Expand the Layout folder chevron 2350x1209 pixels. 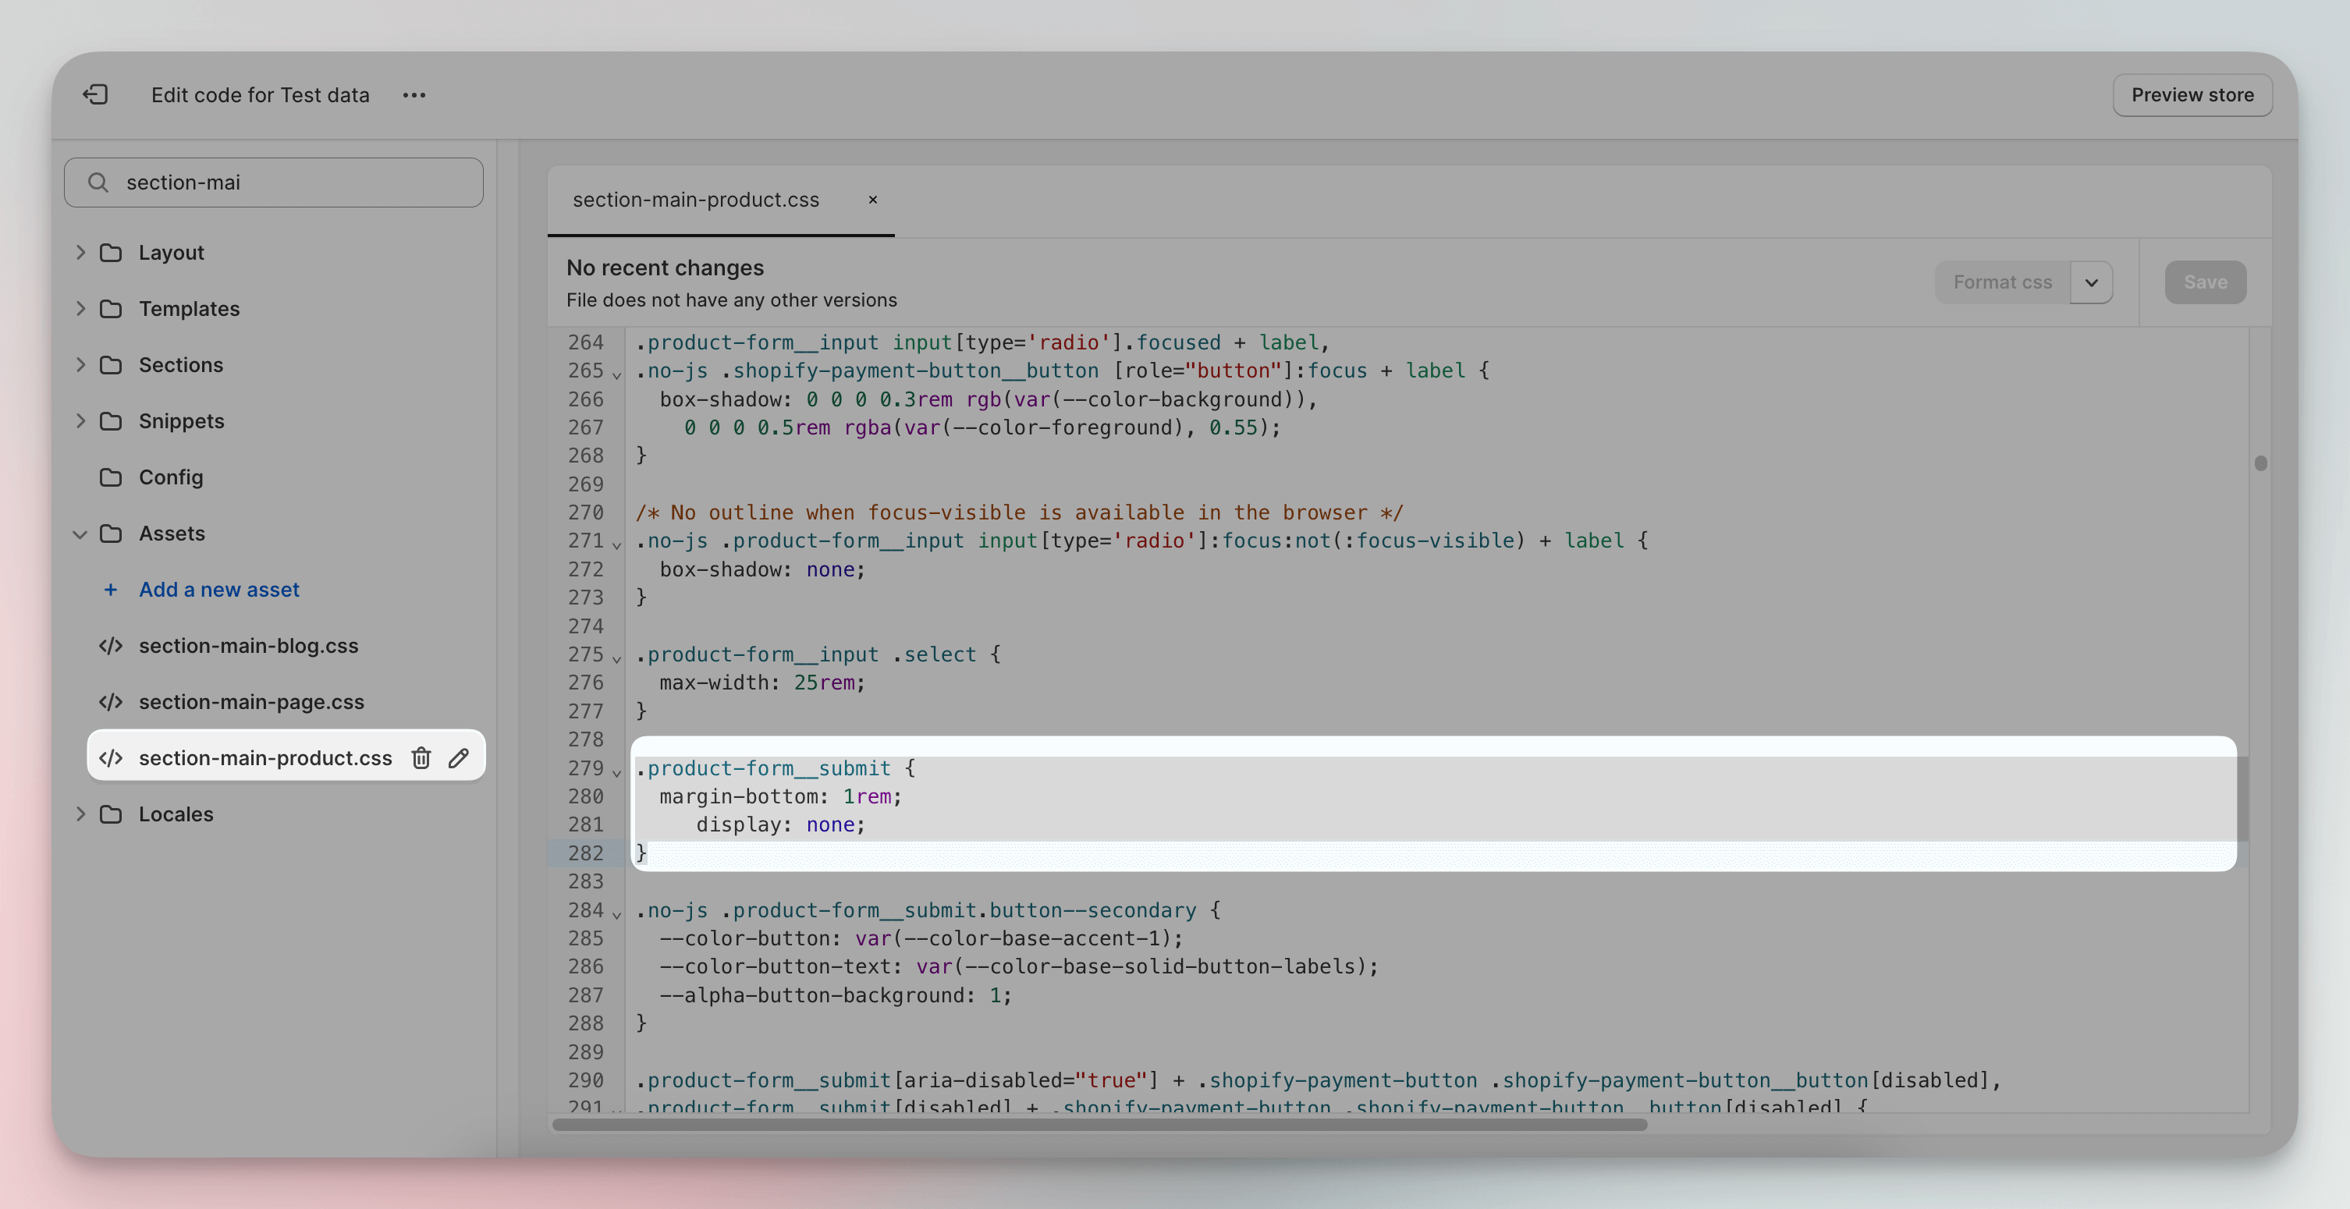(x=80, y=253)
